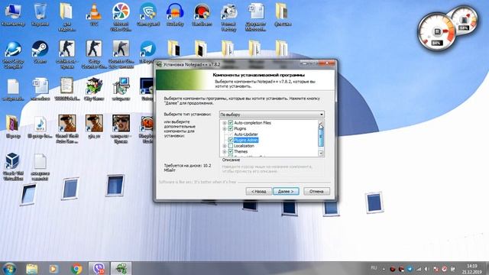Expand the Localization tree node
This screenshot has width=489, height=275.
coord(225,146)
